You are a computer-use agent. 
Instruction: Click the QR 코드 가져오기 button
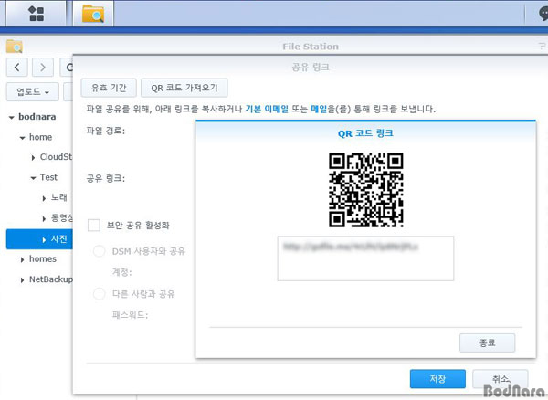184,88
